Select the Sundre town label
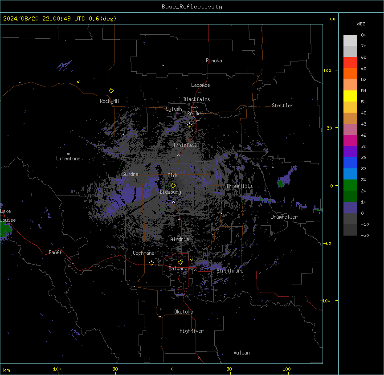384x375 pixels. pyautogui.click(x=130, y=174)
